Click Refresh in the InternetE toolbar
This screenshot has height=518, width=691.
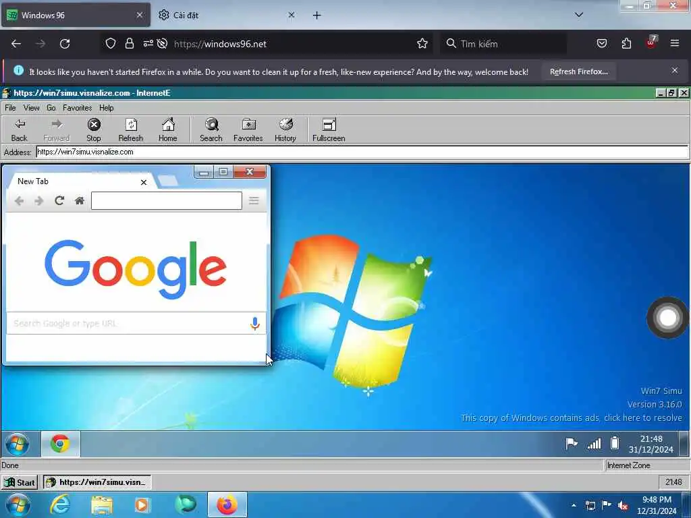coord(131,130)
